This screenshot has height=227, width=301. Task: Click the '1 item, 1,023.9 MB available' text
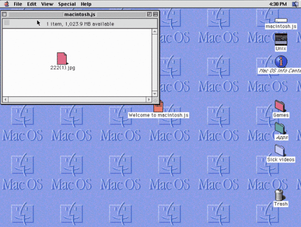coord(80,24)
